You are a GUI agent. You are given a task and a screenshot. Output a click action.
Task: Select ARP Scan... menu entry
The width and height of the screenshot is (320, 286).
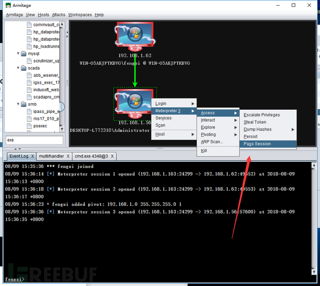click(x=218, y=142)
